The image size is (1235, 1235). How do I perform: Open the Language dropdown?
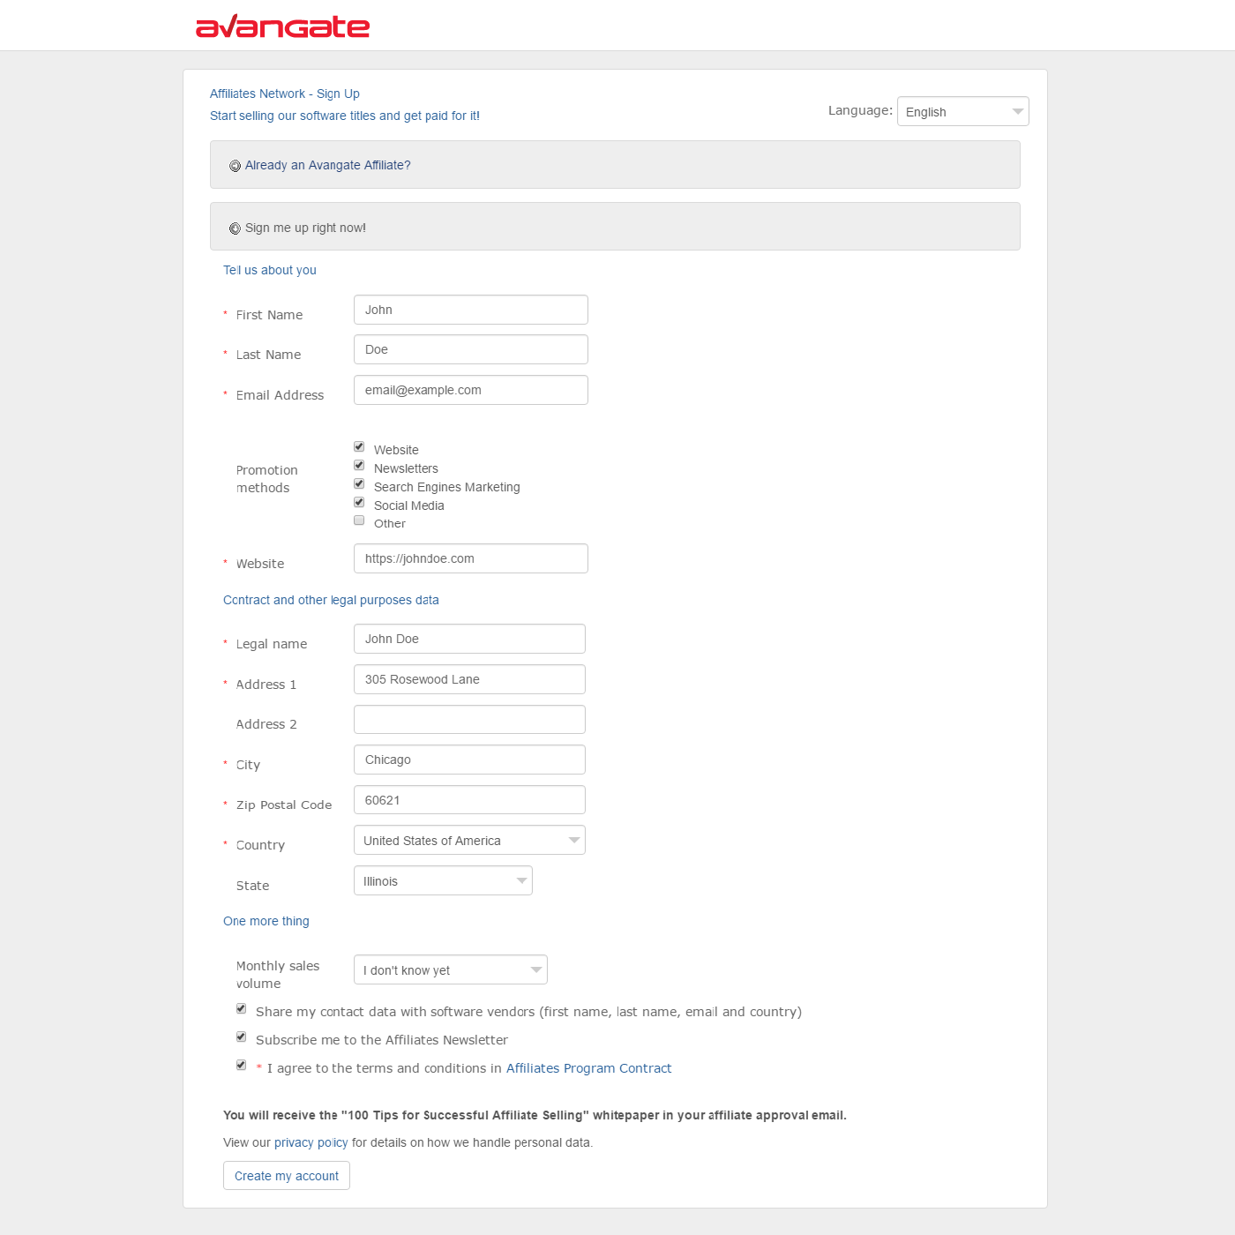click(962, 111)
